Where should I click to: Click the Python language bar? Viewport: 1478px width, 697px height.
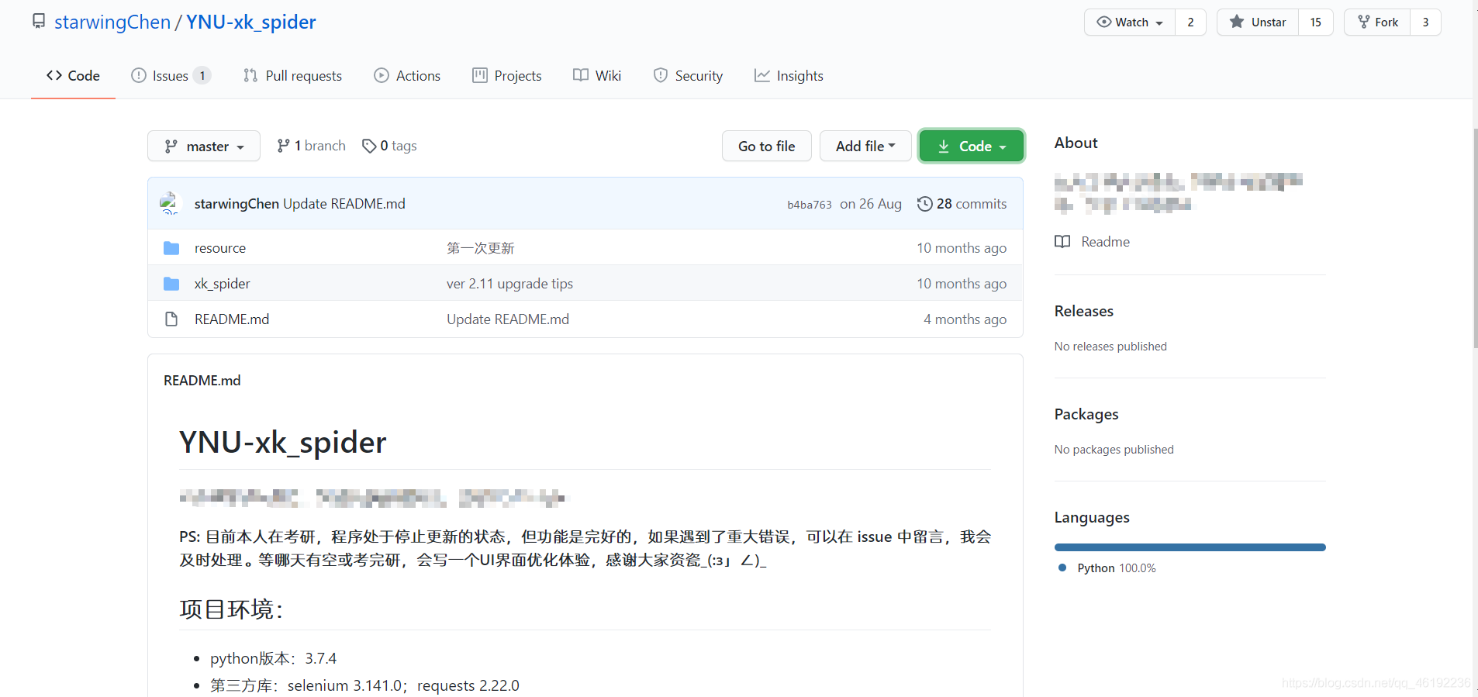(x=1190, y=547)
